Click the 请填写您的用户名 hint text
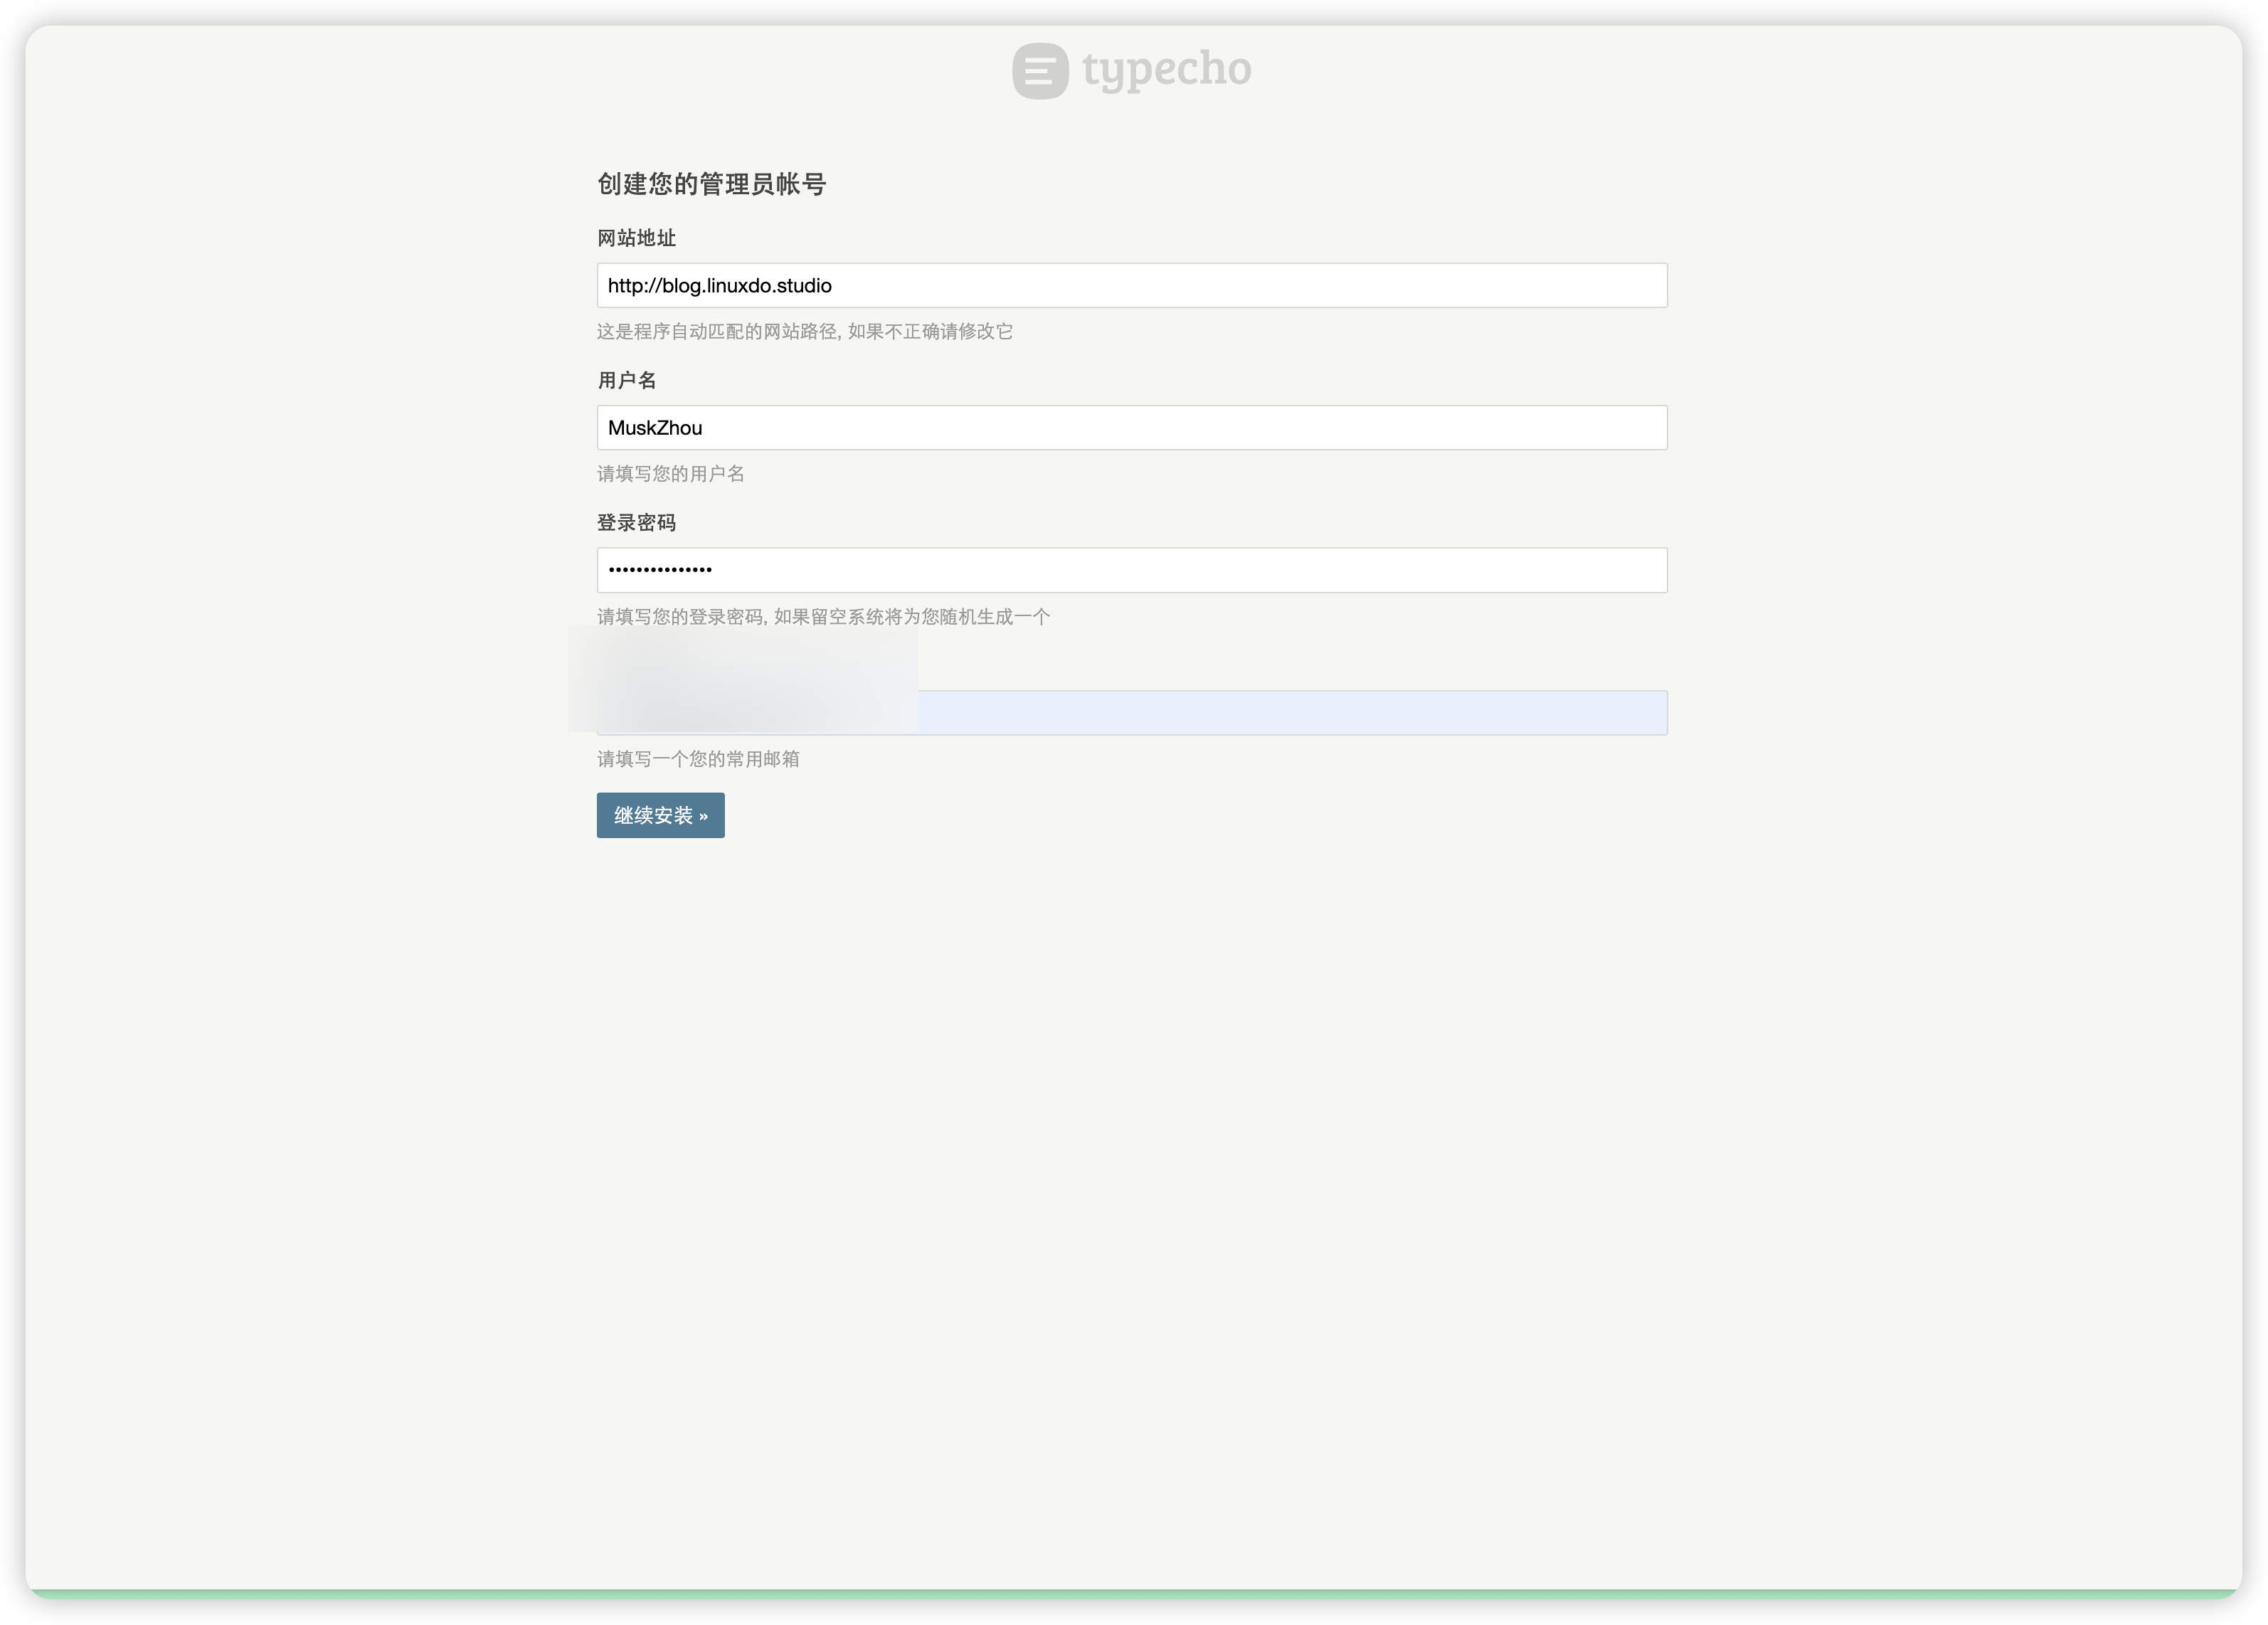 coord(670,474)
